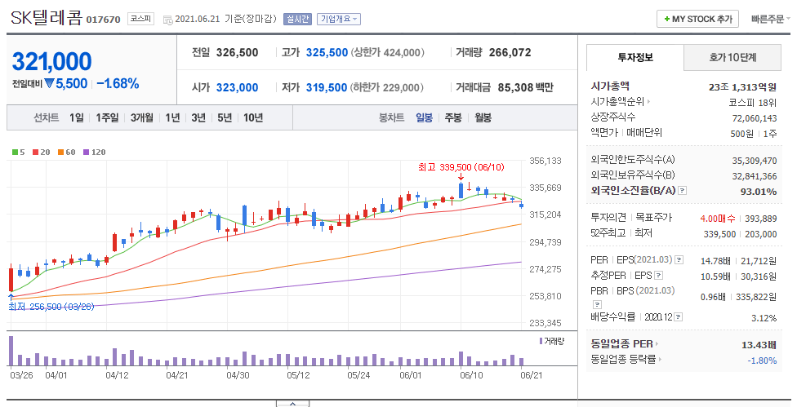The height and width of the screenshot is (407, 797).
Task: Click the 코스피 market badge
Action: (140, 19)
